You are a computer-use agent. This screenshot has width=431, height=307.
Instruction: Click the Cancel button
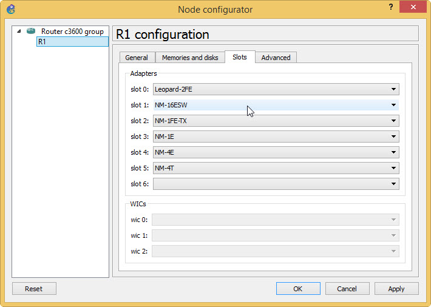click(x=347, y=289)
